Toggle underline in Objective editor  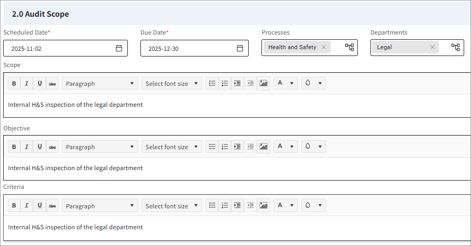coord(40,147)
